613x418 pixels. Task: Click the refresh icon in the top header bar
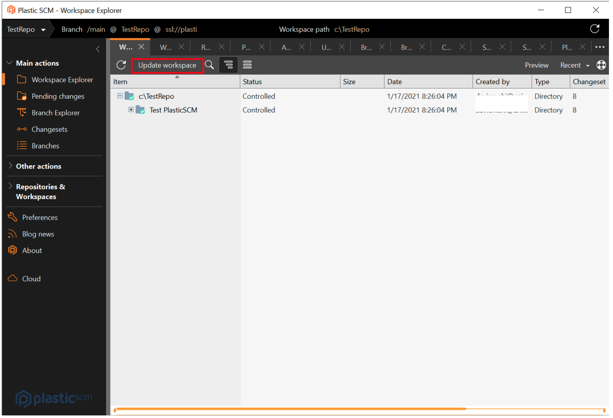(x=595, y=29)
